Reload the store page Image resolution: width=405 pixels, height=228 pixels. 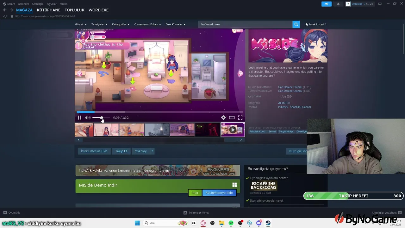[5, 16]
